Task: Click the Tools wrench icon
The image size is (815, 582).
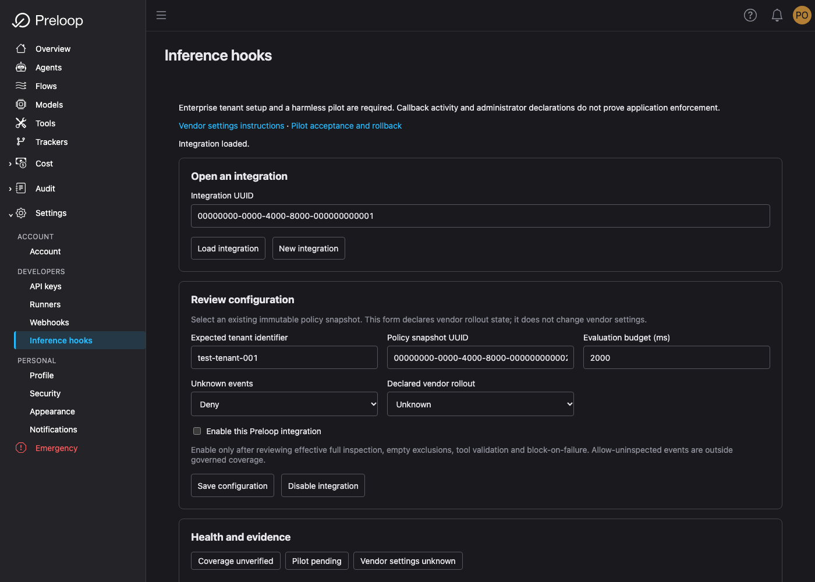Action: (21, 123)
